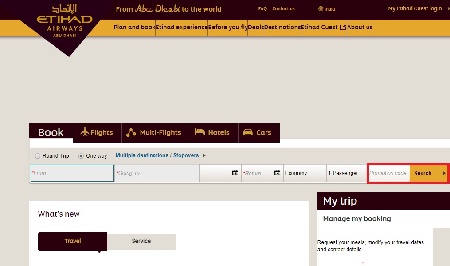Image resolution: width=450 pixels, height=266 pixels.
Task: Click Multiple destinations / Stopovers link
Action: (x=157, y=155)
